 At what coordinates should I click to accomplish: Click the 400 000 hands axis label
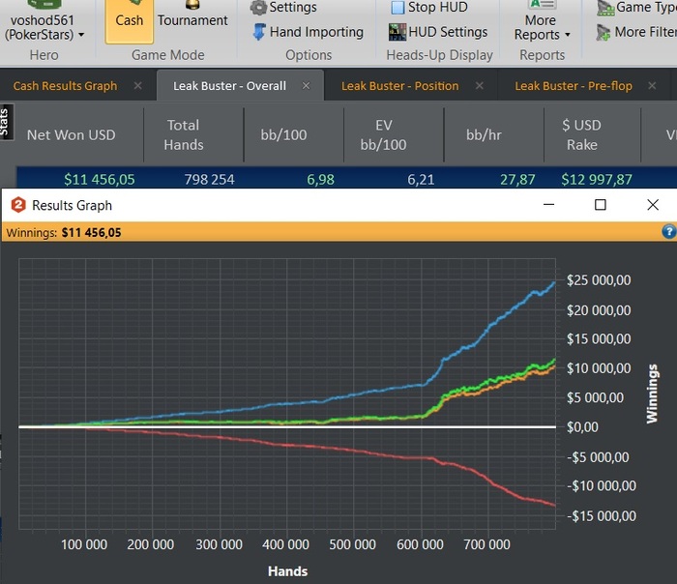pos(285,544)
